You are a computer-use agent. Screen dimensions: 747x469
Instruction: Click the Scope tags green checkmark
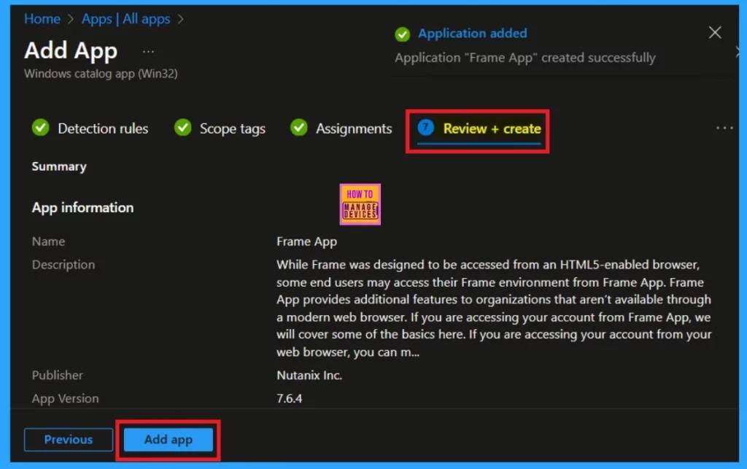coord(182,127)
